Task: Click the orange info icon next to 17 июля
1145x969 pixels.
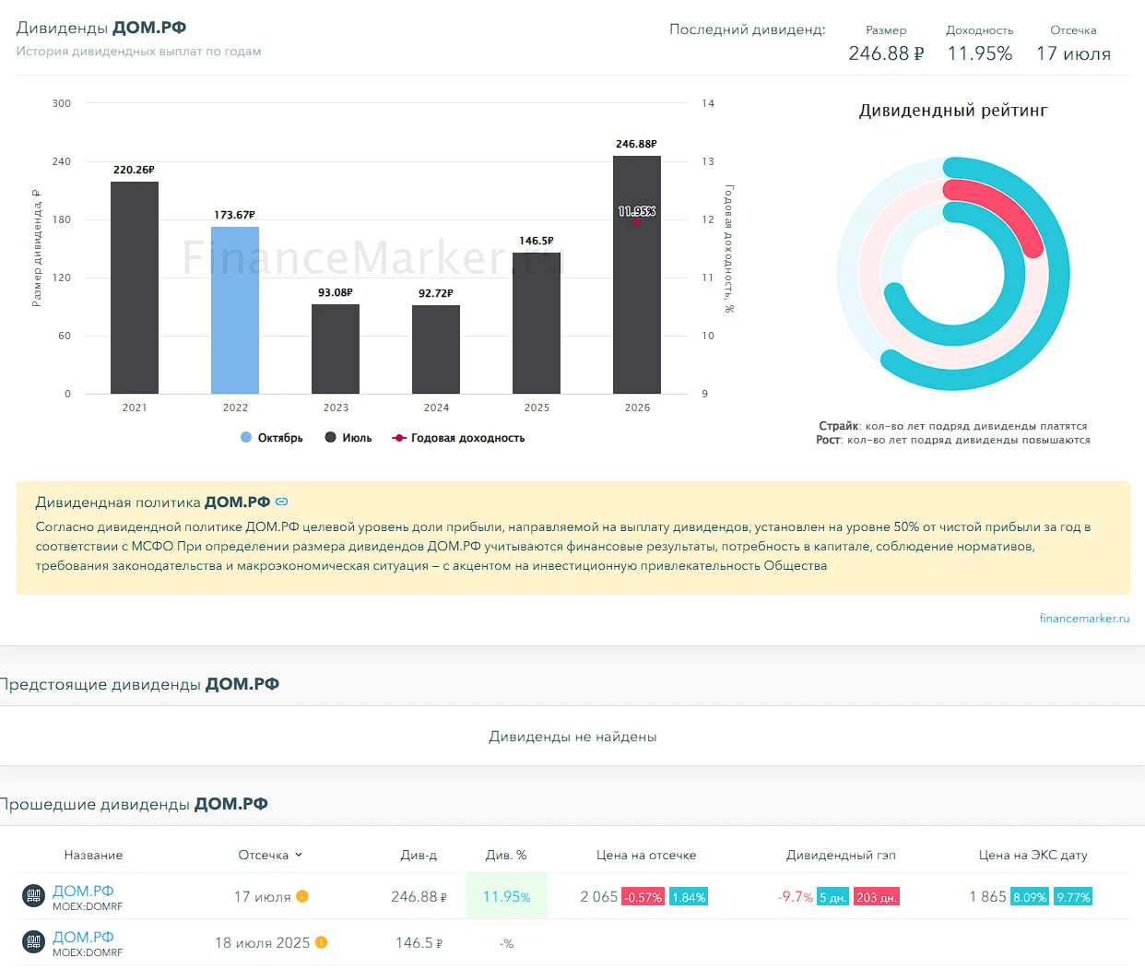Action: click(x=302, y=896)
